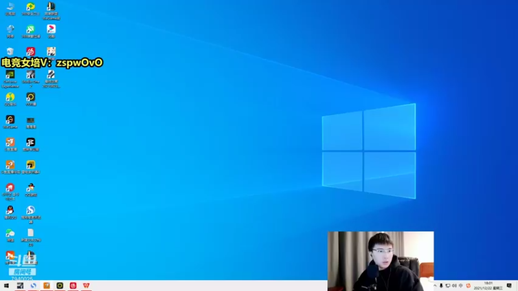This screenshot has height=291, width=518.
Task: Open Sogou Browser from the taskbar
Action: [34, 286]
